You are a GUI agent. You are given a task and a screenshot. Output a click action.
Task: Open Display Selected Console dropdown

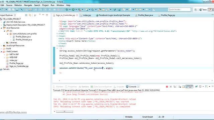(x=203, y=87)
